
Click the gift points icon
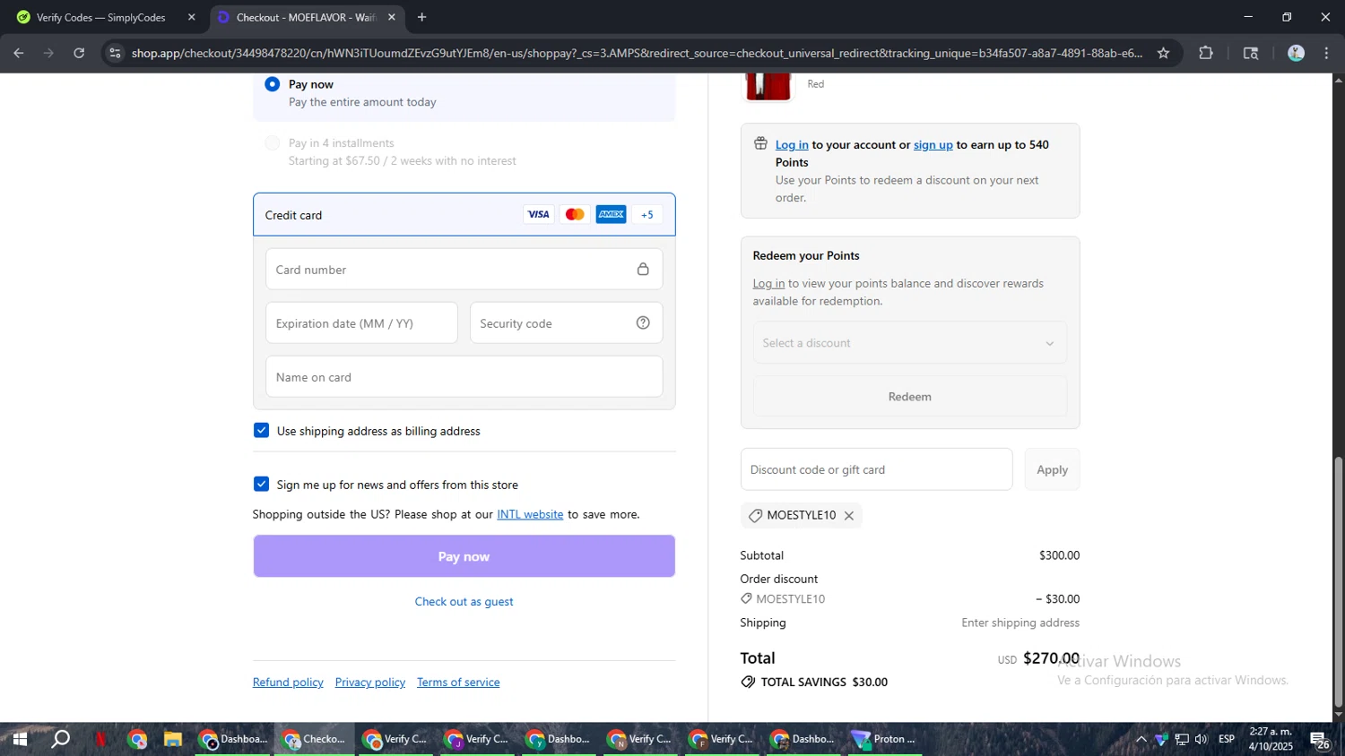tap(760, 144)
